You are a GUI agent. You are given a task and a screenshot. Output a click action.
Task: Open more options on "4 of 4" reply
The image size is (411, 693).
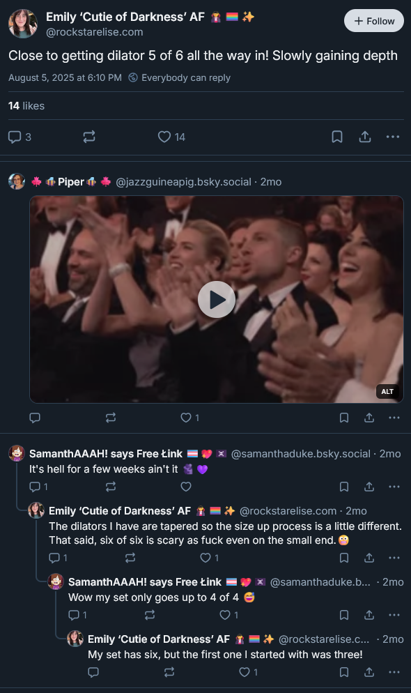394,615
